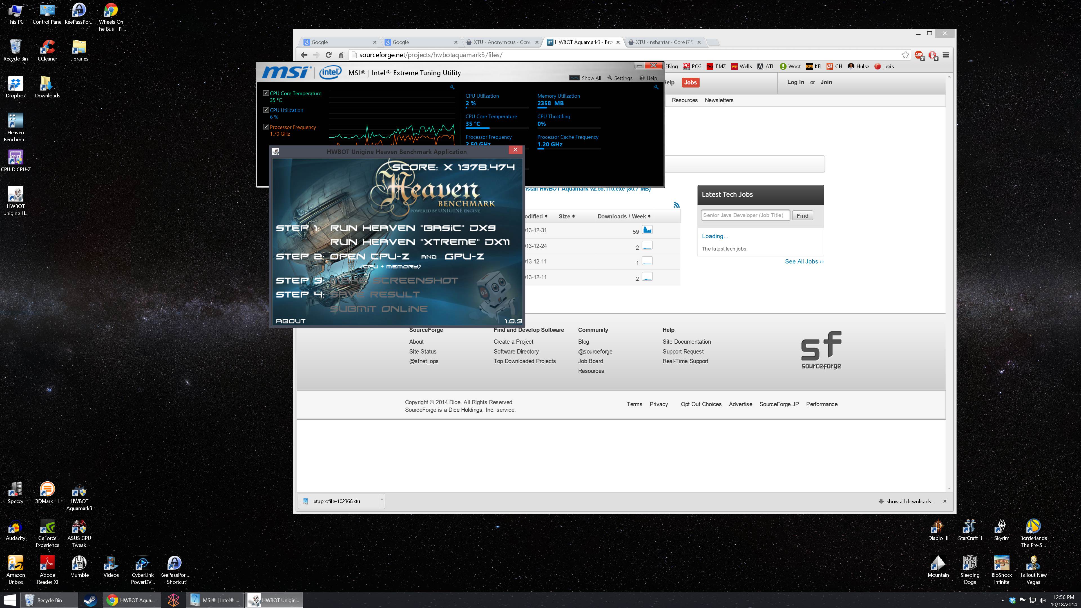Open Newsletters menu on SourceForge
Screen dimensions: 1081x608
pos(719,100)
